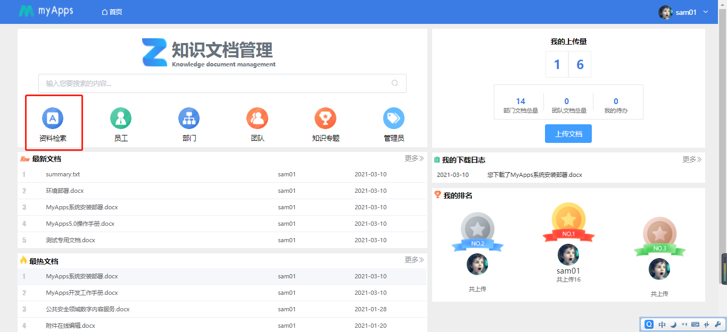Open 更多 for 最热文档
Screen dimensions: 727x332
414,260
